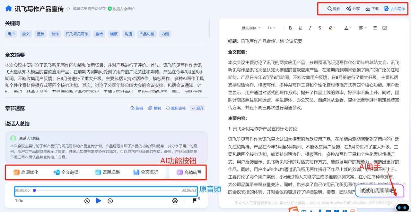Select the 沟通 keyword tag
411x212 pixels.
[x=128, y=34]
